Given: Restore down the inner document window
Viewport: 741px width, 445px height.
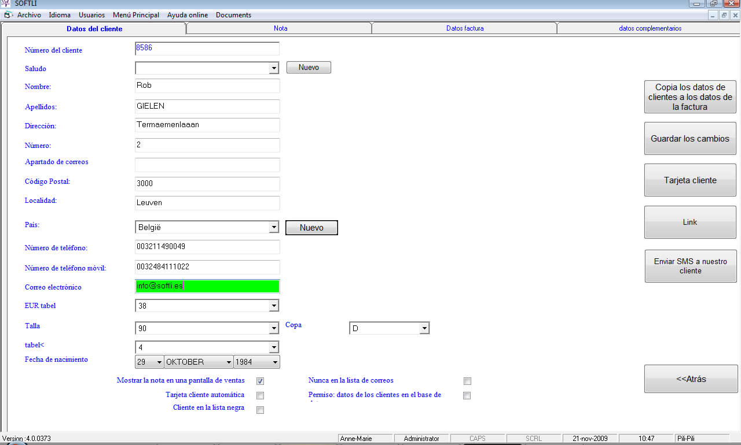Looking at the screenshot, I should coord(724,15).
